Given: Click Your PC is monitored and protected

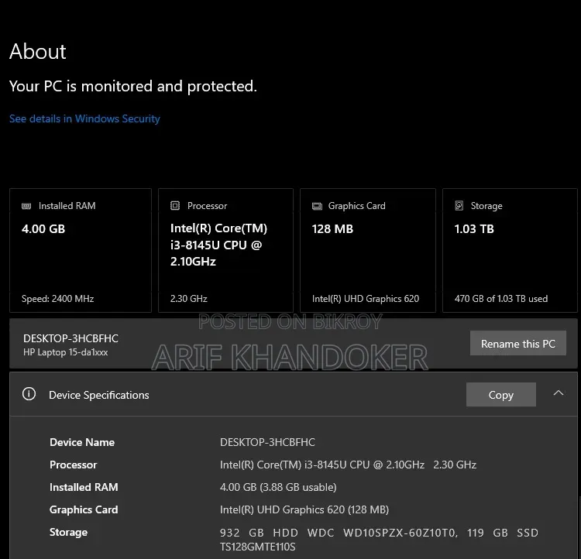Looking at the screenshot, I should pos(133,86).
